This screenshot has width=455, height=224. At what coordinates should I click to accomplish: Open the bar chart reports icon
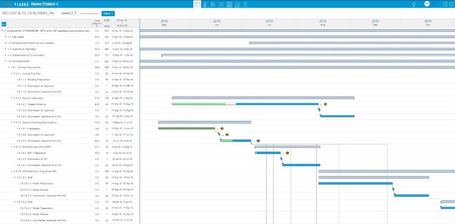237,4
